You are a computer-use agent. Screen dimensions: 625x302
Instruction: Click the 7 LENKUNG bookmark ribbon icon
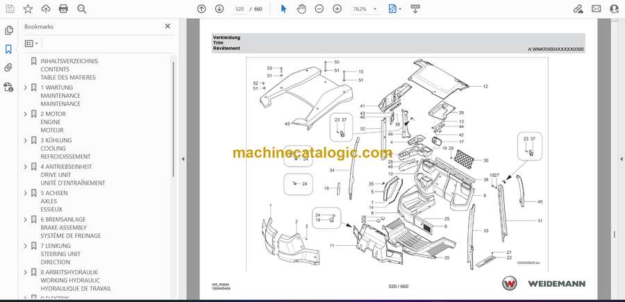click(x=34, y=246)
